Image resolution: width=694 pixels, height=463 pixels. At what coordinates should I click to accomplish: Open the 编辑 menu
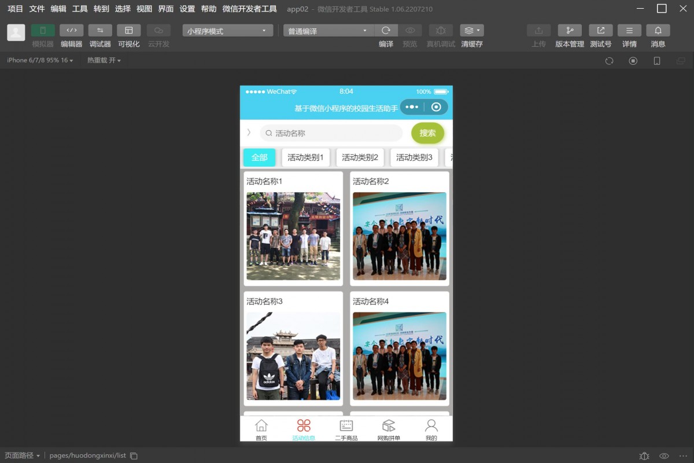(x=58, y=9)
